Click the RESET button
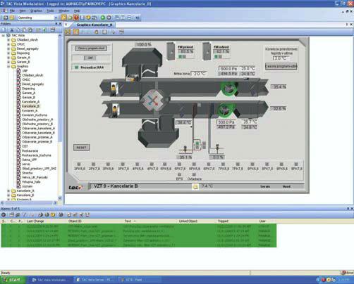This screenshot has width=354, height=284. 81,148
